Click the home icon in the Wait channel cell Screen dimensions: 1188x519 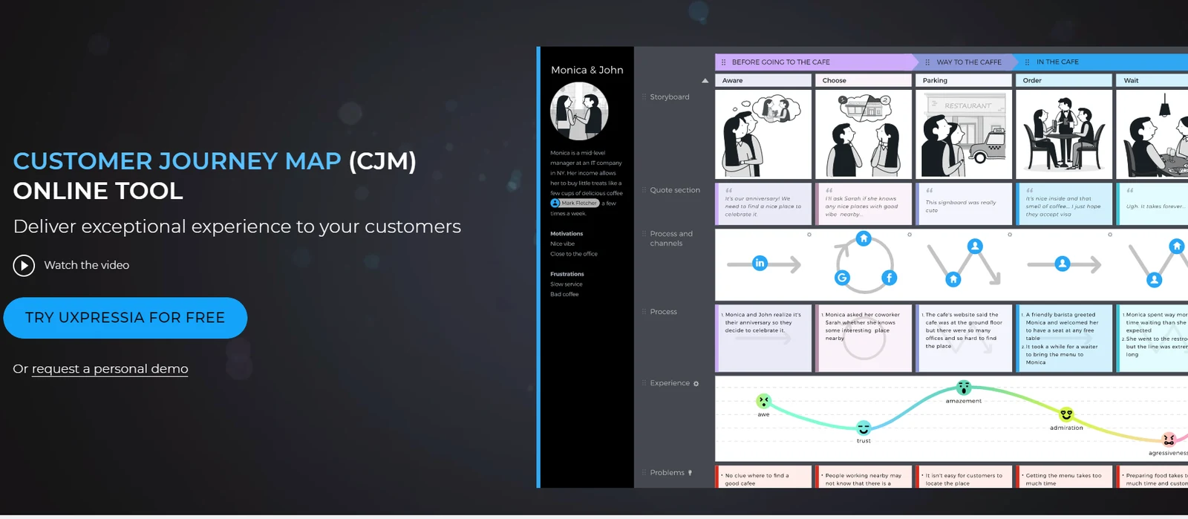(x=1177, y=246)
